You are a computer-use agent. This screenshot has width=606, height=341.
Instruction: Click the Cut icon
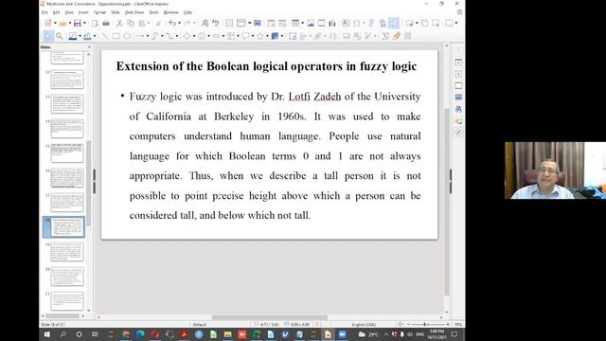click(120, 23)
